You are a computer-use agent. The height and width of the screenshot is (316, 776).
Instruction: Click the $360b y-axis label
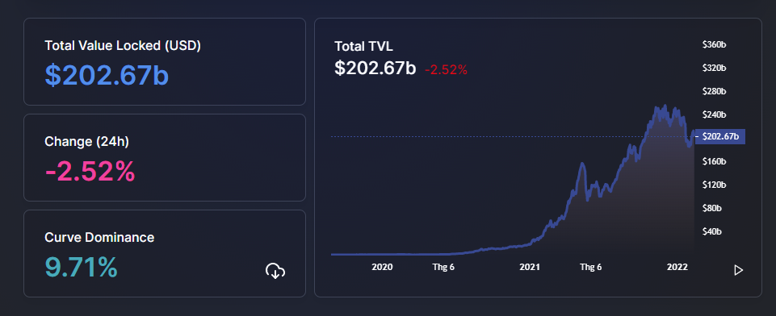click(714, 44)
